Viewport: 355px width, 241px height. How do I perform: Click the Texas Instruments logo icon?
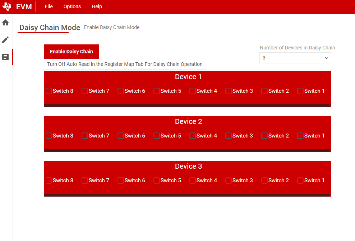7,7
